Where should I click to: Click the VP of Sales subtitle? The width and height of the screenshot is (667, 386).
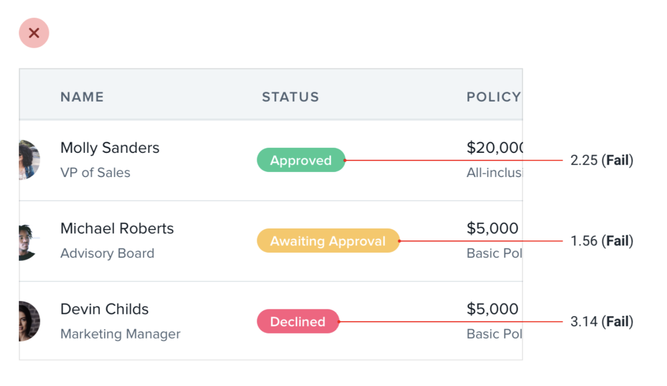pos(95,172)
